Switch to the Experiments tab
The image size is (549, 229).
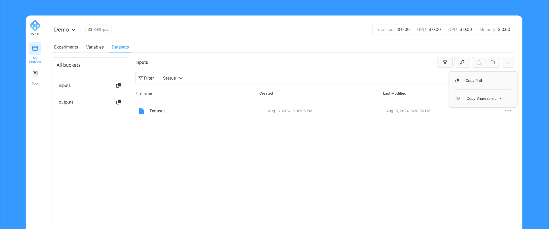tap(66, 47)
